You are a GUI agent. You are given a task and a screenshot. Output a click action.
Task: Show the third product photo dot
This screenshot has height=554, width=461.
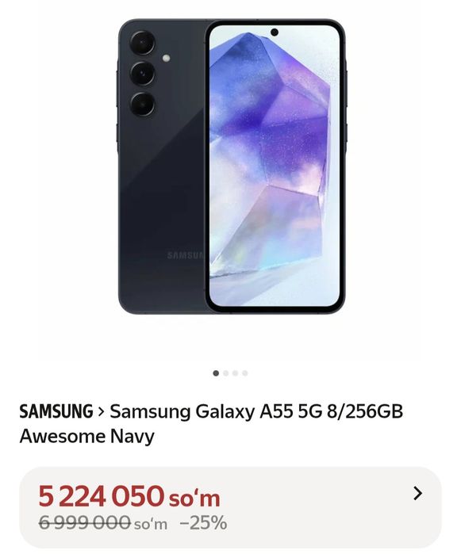pos(236,373)
